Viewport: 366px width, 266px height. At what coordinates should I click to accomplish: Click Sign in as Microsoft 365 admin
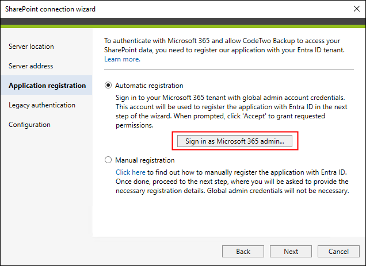(x=235, y=141)
